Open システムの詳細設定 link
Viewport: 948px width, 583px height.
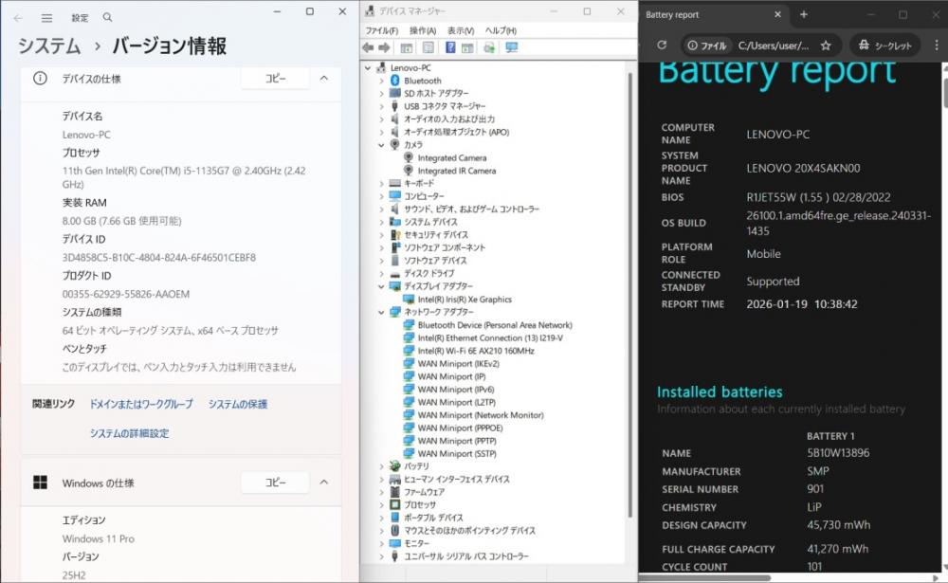pos(129,433)
